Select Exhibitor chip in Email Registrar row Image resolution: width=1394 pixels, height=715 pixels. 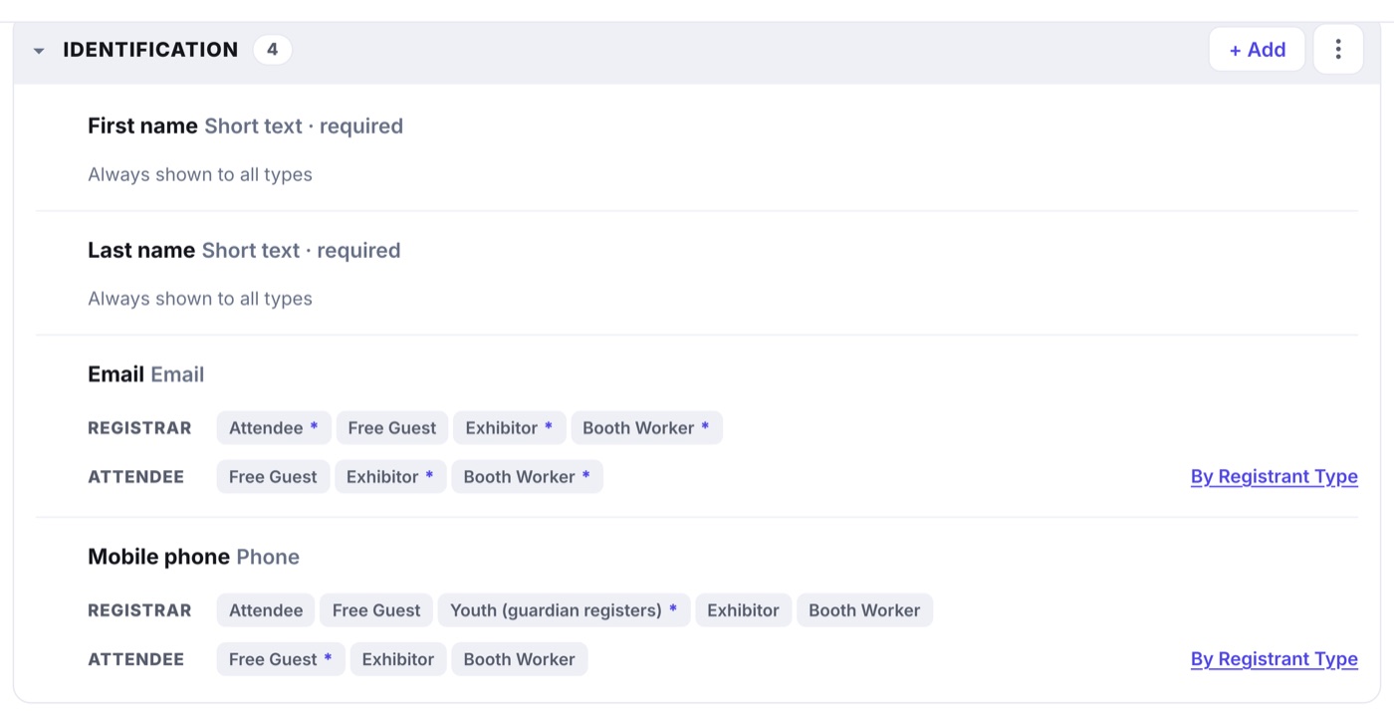[510, 428]
